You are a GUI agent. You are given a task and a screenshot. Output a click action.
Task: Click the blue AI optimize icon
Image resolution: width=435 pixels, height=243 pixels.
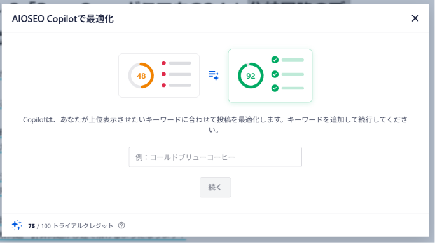click(214, 76)
